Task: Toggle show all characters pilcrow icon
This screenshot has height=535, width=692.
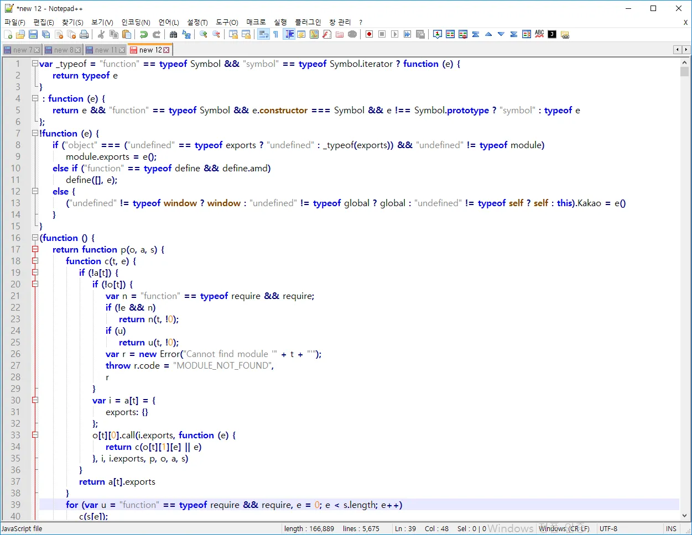Action: [x=276, y=34]
